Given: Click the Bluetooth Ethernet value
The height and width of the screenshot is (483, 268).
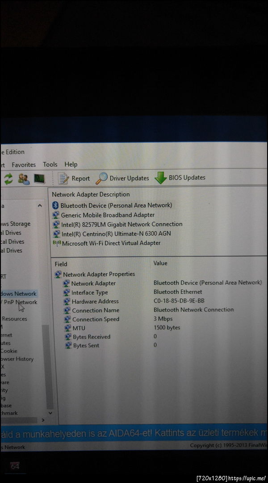Looking at the screenshot, I should pyautogui.click(x=178, y=292).
